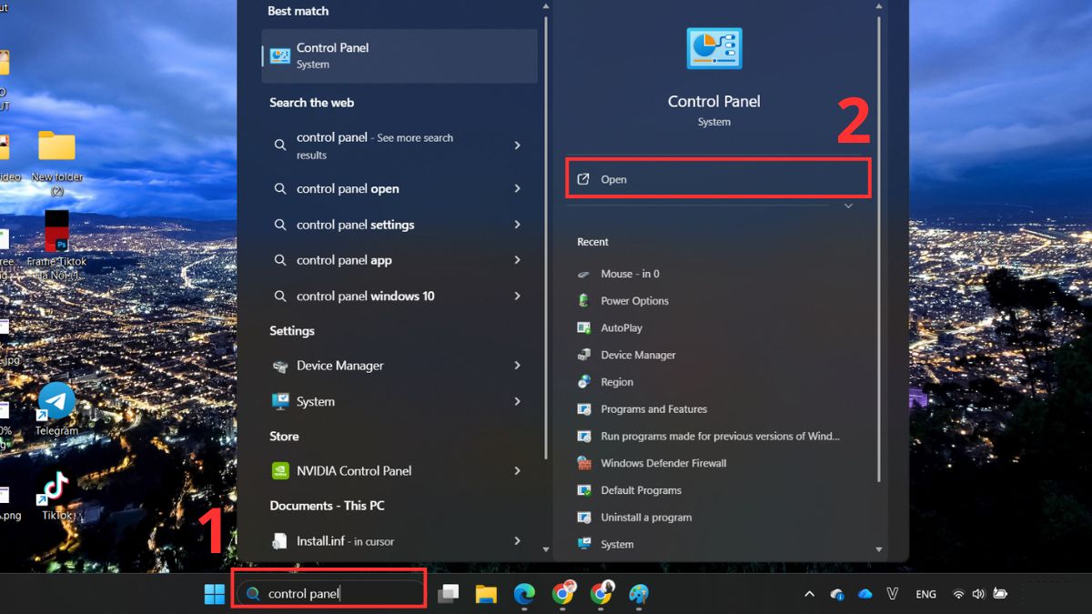
Task: Click ENG language indicator in tray
Action: point(925,594)
